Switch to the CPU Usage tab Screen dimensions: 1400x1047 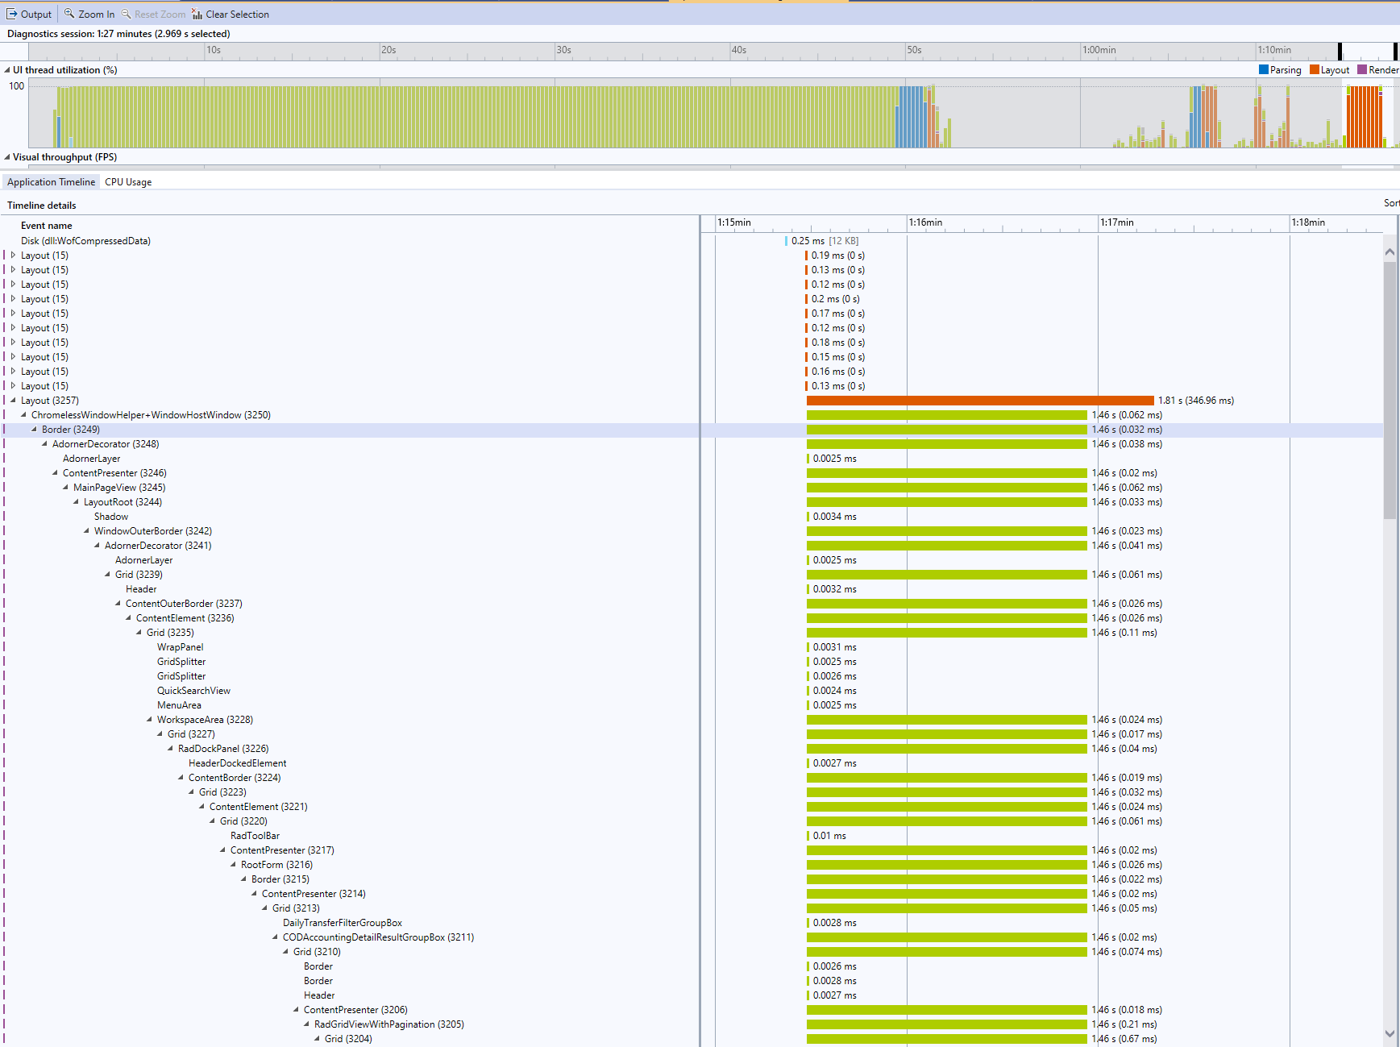point(128,182)
